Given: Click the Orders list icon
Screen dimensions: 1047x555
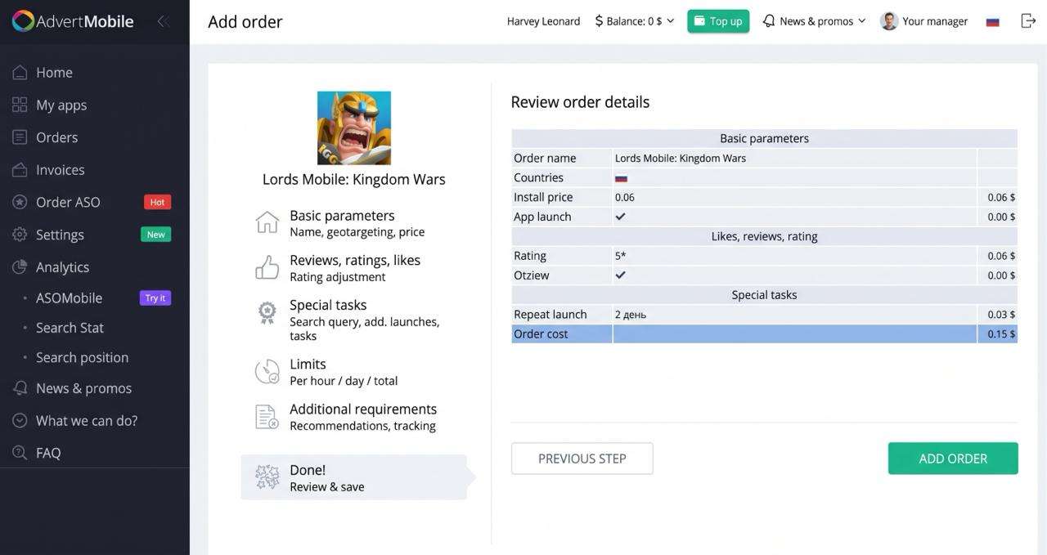Looking at the screenshot, I should [20, 137].
